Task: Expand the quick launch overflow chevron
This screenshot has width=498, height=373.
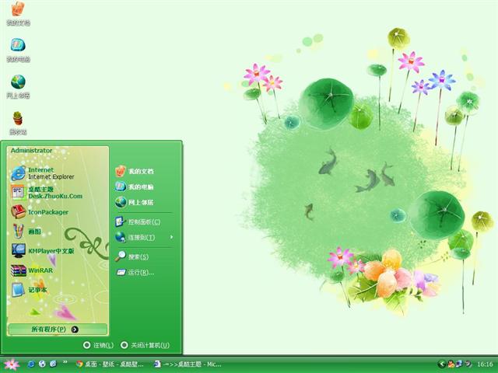Action: coord(65,362)
